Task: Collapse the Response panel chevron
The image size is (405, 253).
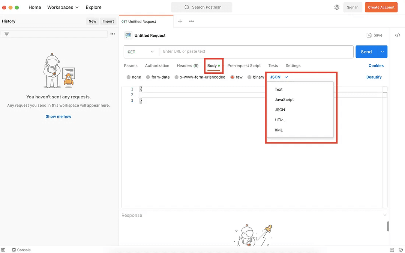Action: tap(385, 215)
